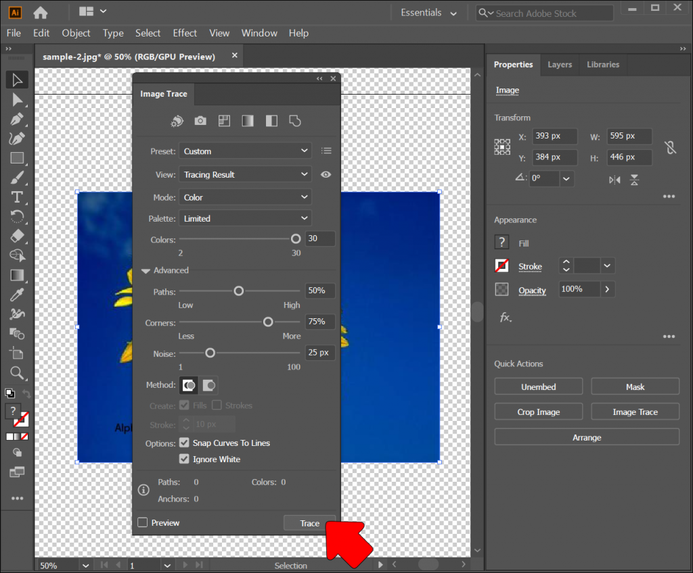Screen dimensions: 693x573
Task: Select the Gradient tool
Action: click(17, 274)
